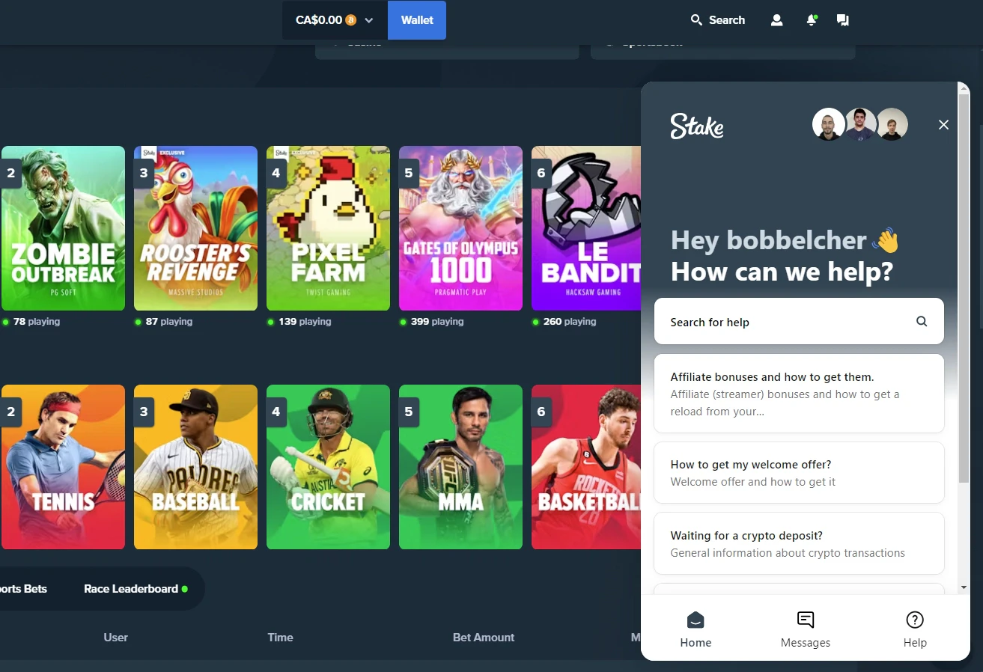The width and height of the screenshot is (983, 672).
Task: Click the Home tab house icon
Action: (696, 620)
